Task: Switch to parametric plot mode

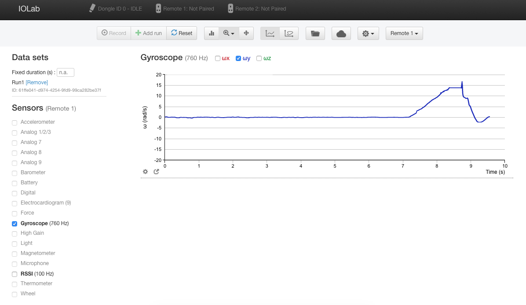Action: [x=289, y=33]
